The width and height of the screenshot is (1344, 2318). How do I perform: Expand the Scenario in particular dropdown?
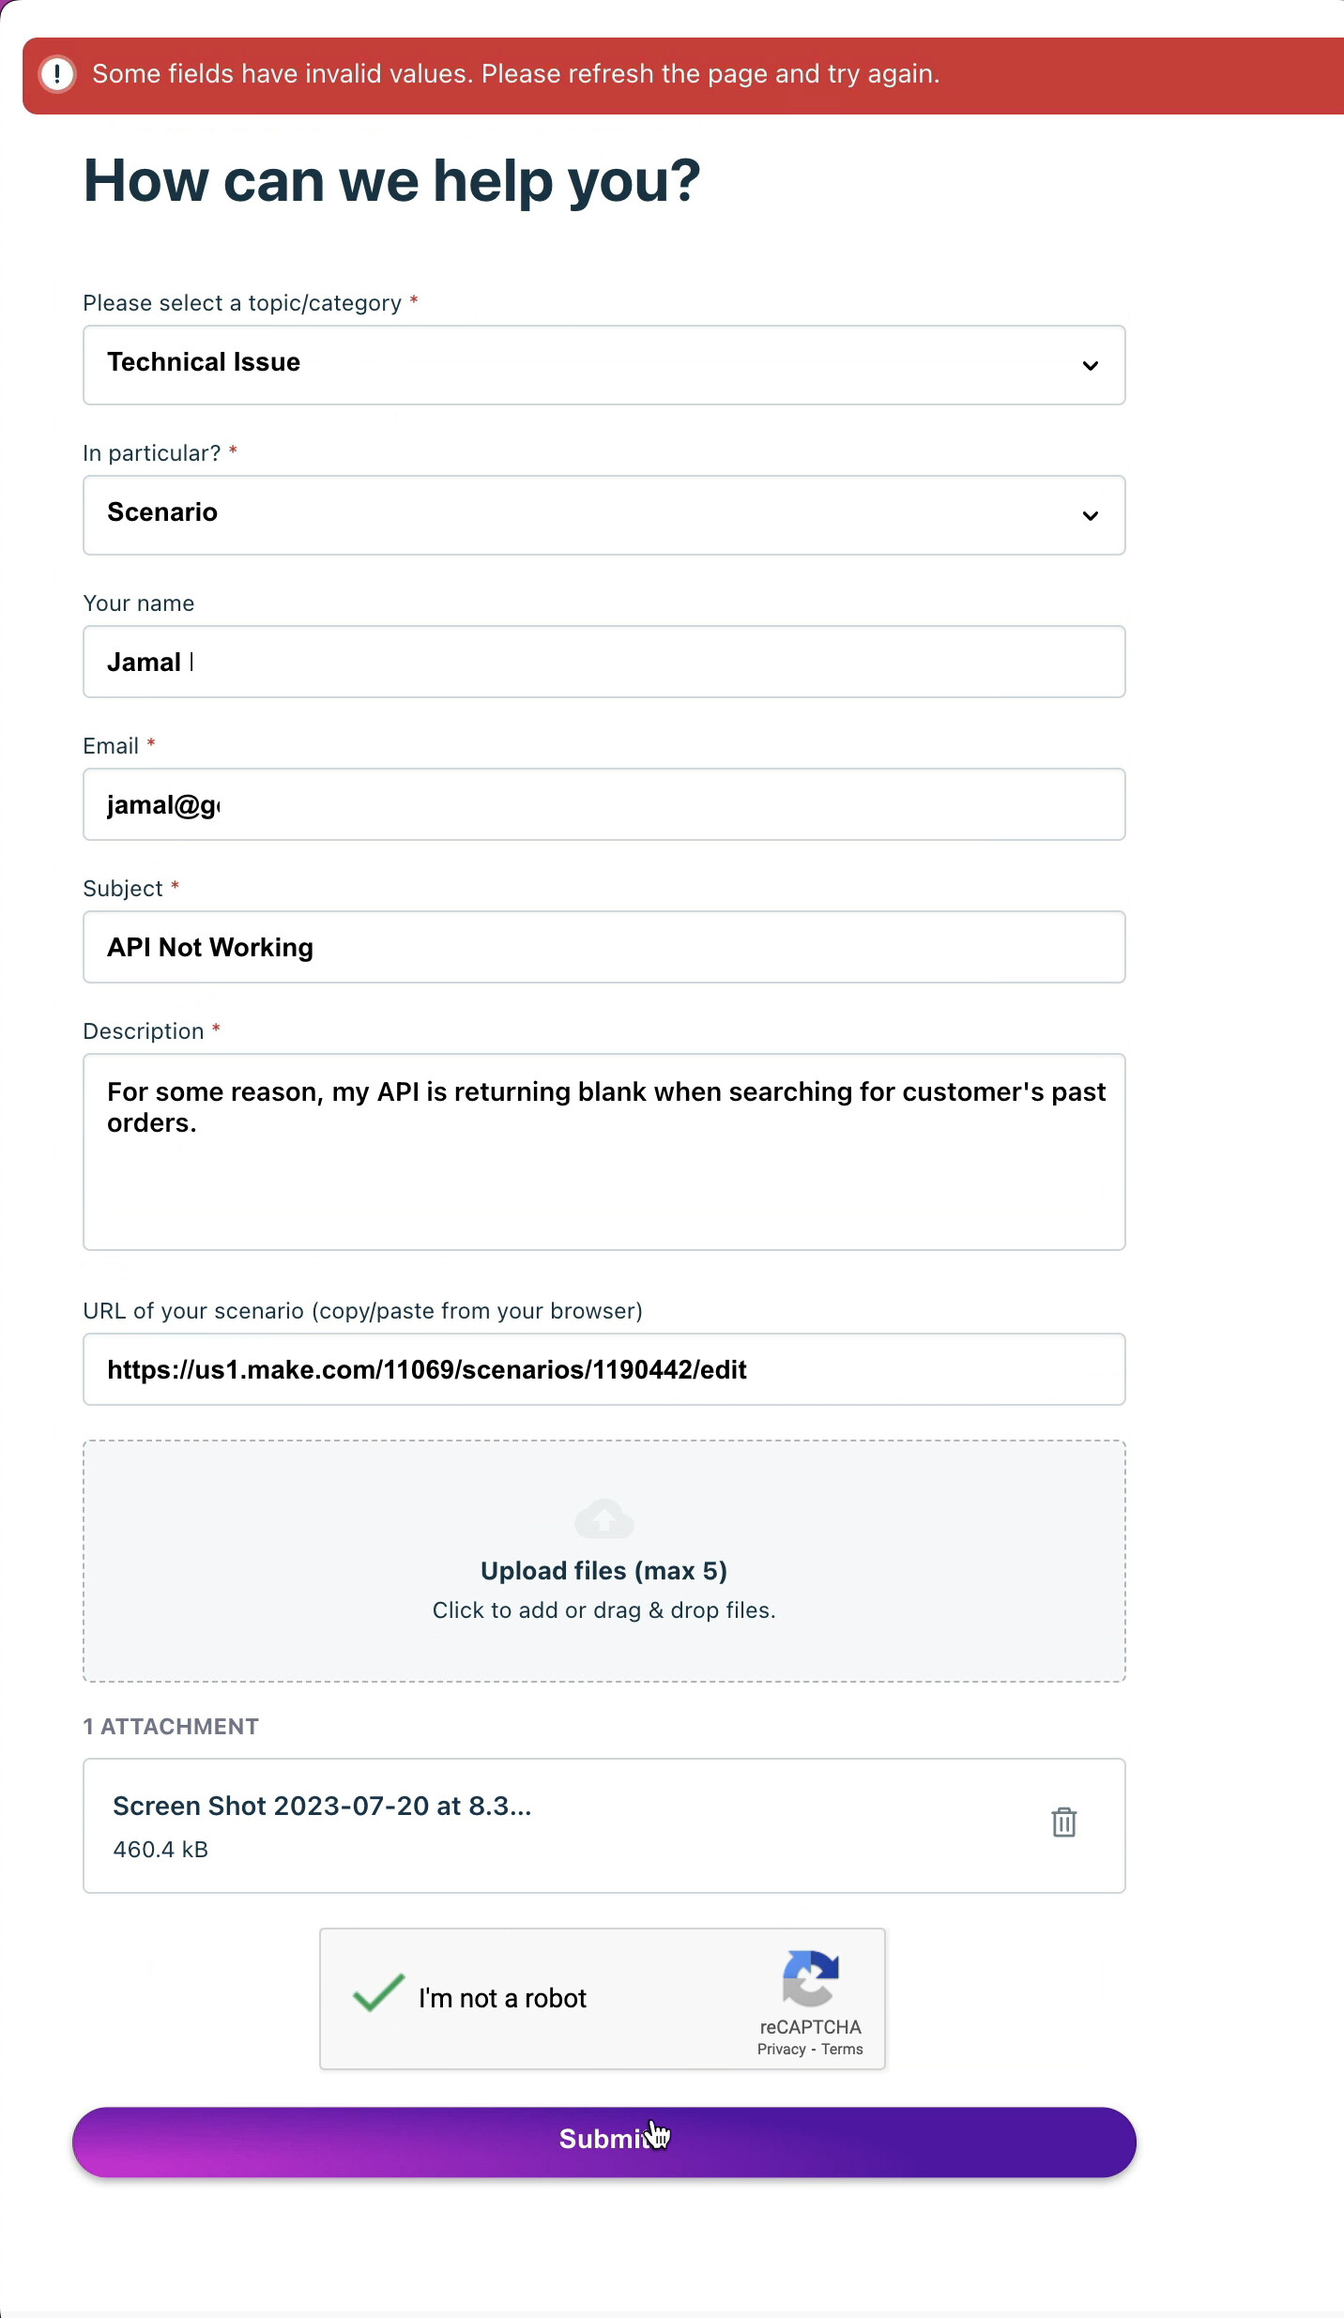(x=604, y=515)
